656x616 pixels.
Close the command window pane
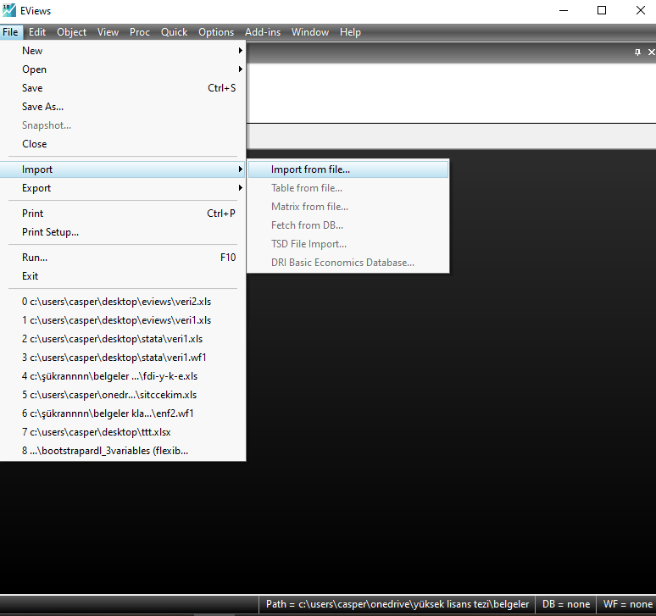pyautogui.click(x=651, y=53)
